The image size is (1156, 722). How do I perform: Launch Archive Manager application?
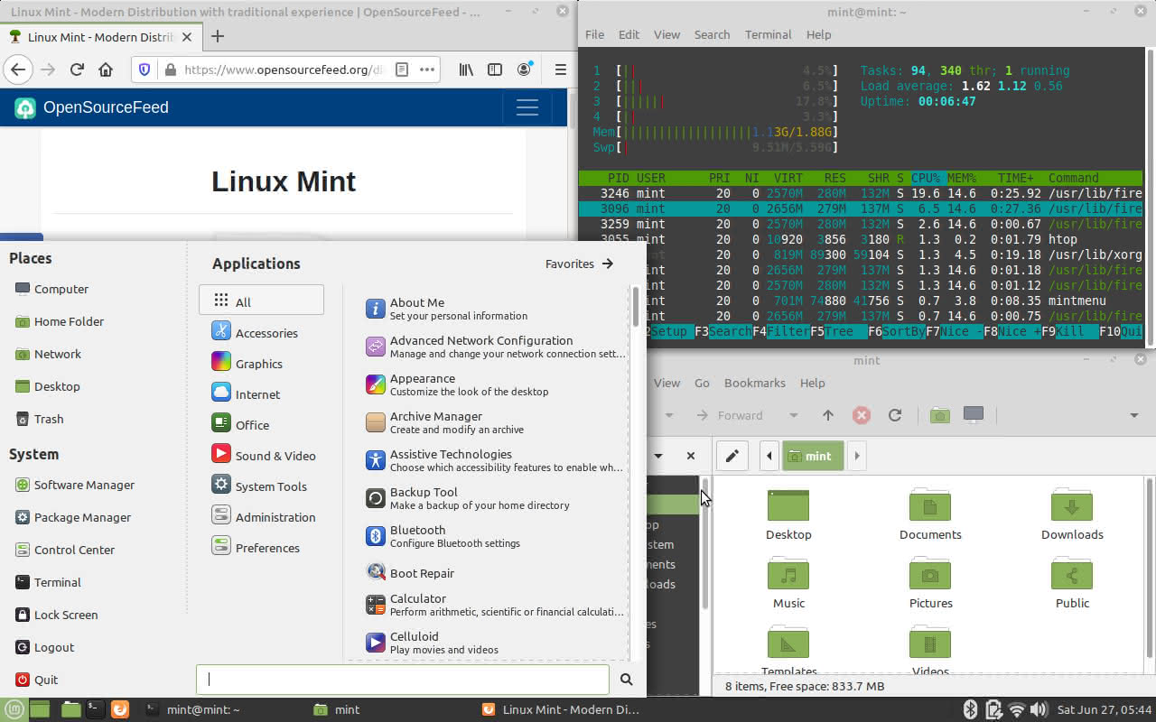pos(495,422)
